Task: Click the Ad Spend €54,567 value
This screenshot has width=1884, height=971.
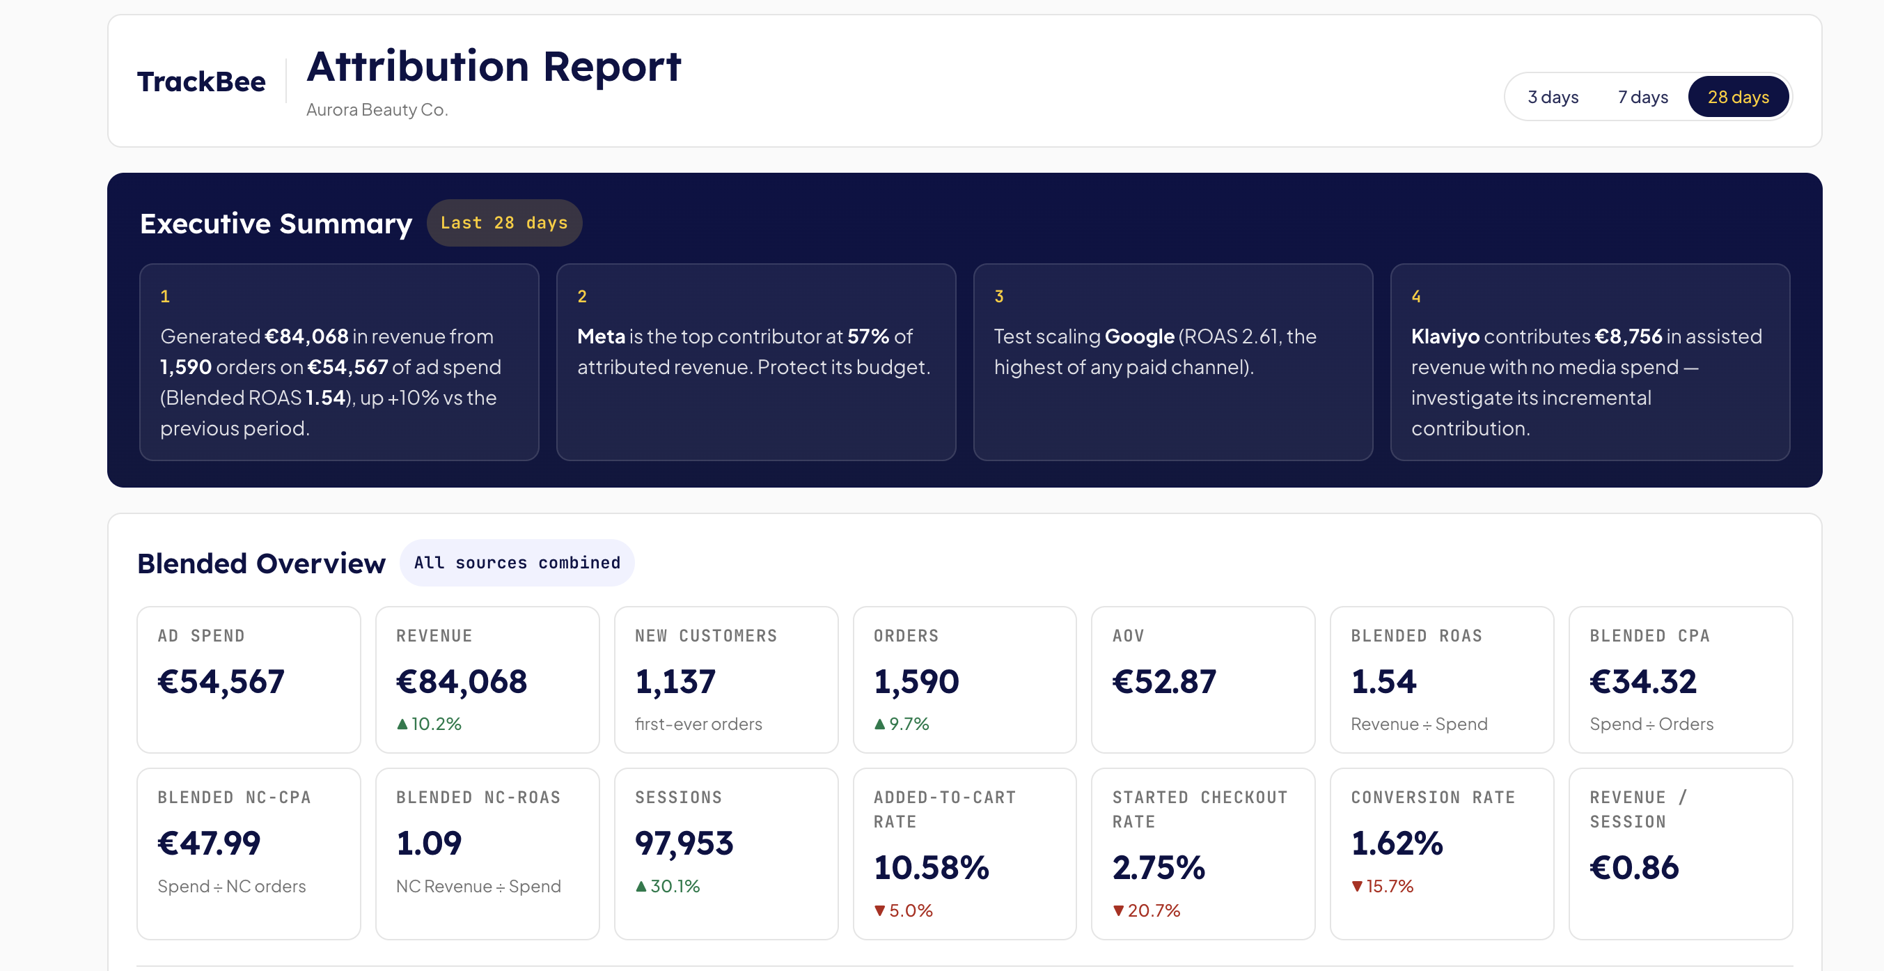Action: pyautogui.click(x=221, y=681)
